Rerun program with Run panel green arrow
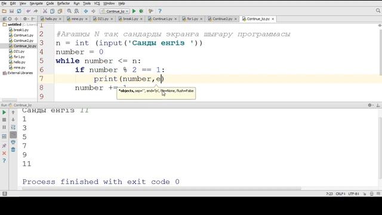The height and width of the screenshot is (215, 382). point(4,112)
